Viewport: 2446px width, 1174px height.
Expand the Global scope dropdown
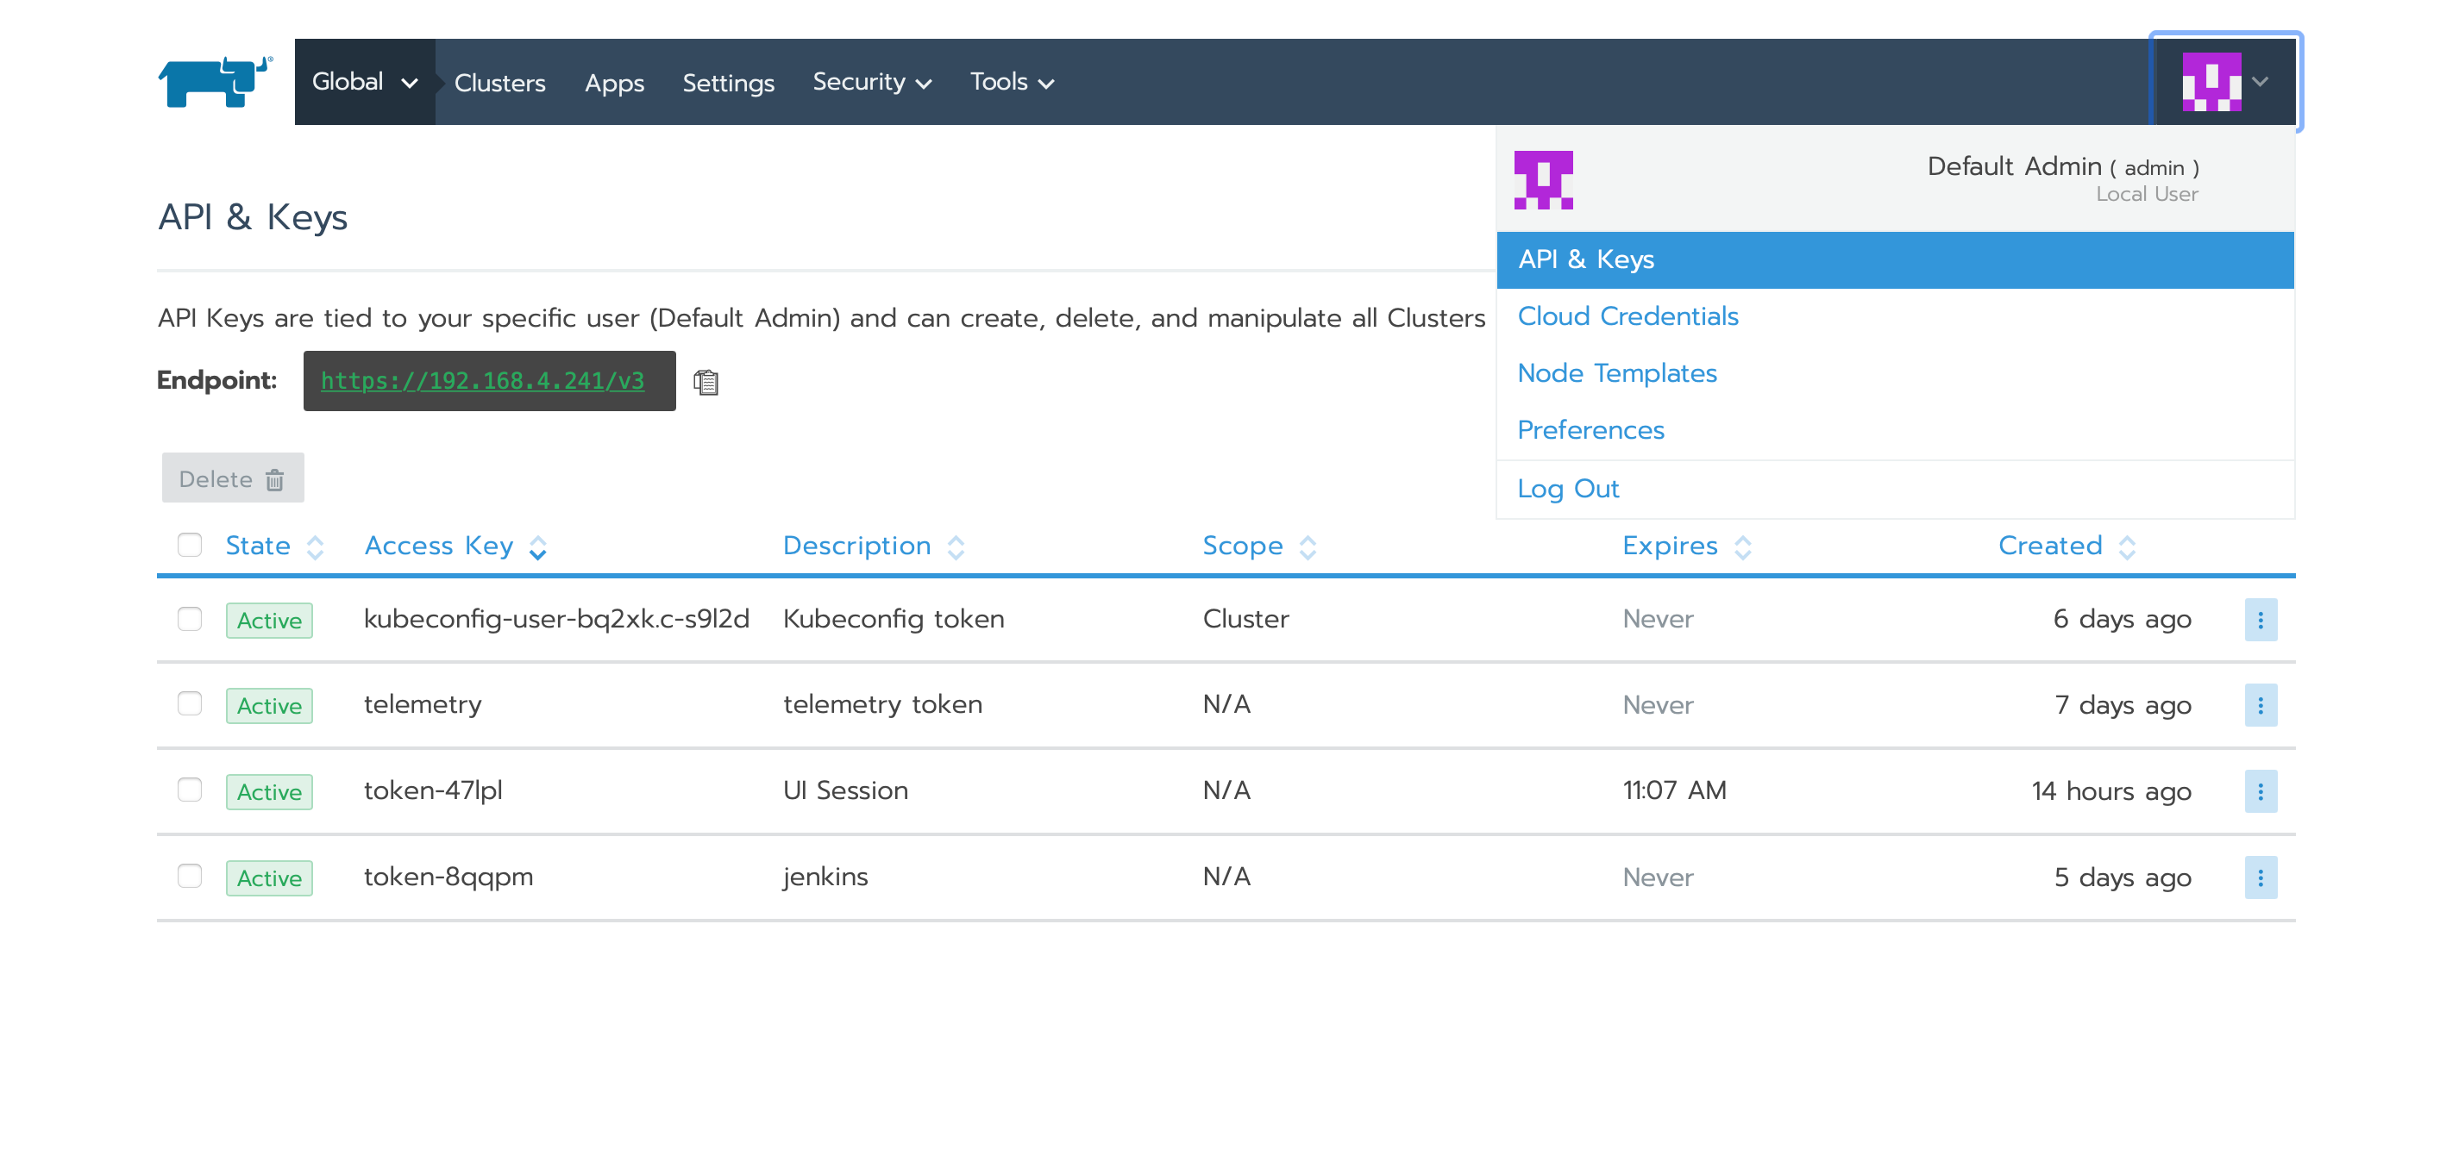tap(365, 82)
